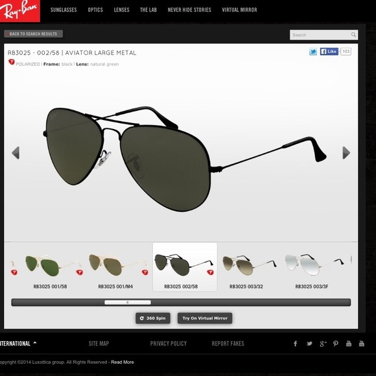Open the footer Pinterest icon
This screenshot has height=376, width=376.
[x=336, y=344]
